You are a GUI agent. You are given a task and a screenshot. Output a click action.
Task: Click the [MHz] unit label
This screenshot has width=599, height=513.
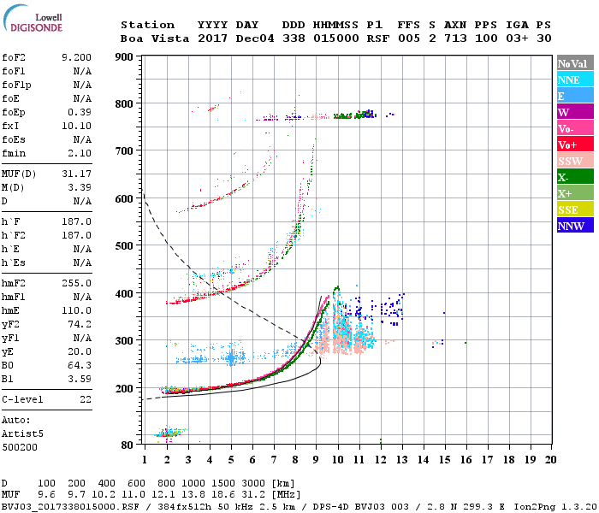point(286,495)
